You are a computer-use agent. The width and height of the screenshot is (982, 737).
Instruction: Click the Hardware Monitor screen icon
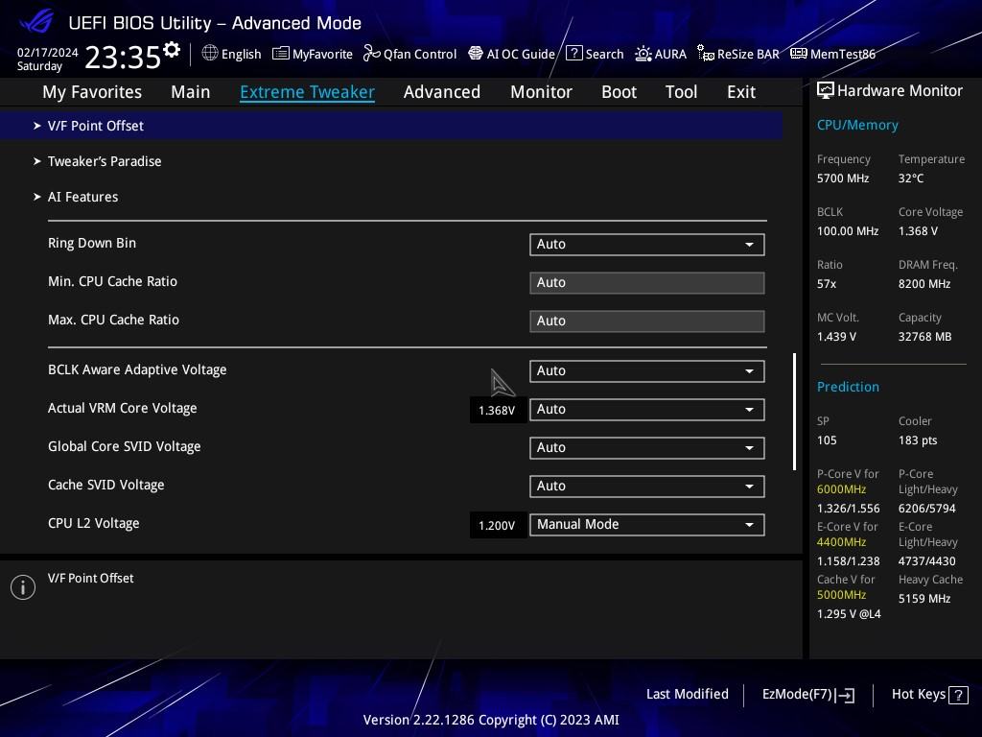click(825, 91)
